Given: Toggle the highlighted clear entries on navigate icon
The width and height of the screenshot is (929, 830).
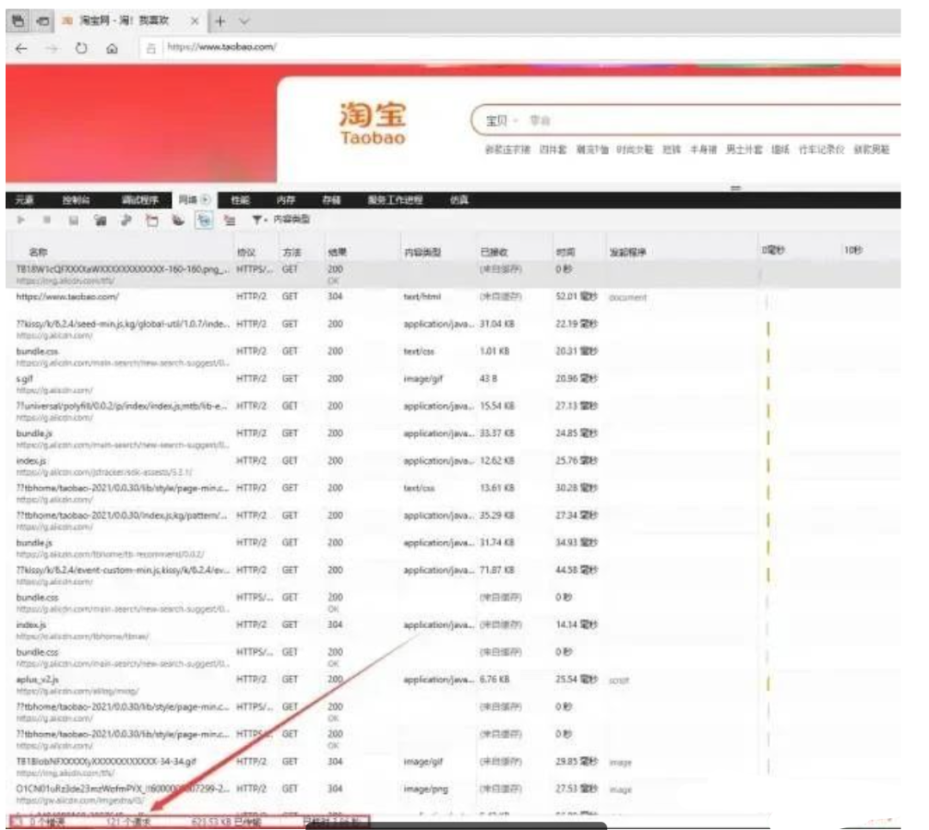Looking at the screenshot, I should coord(204,220).
